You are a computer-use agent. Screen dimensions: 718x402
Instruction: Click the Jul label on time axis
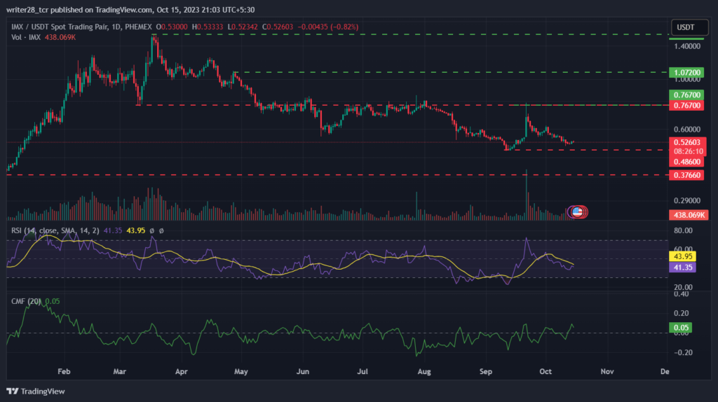pyautogui.click(x=363, y=371)
